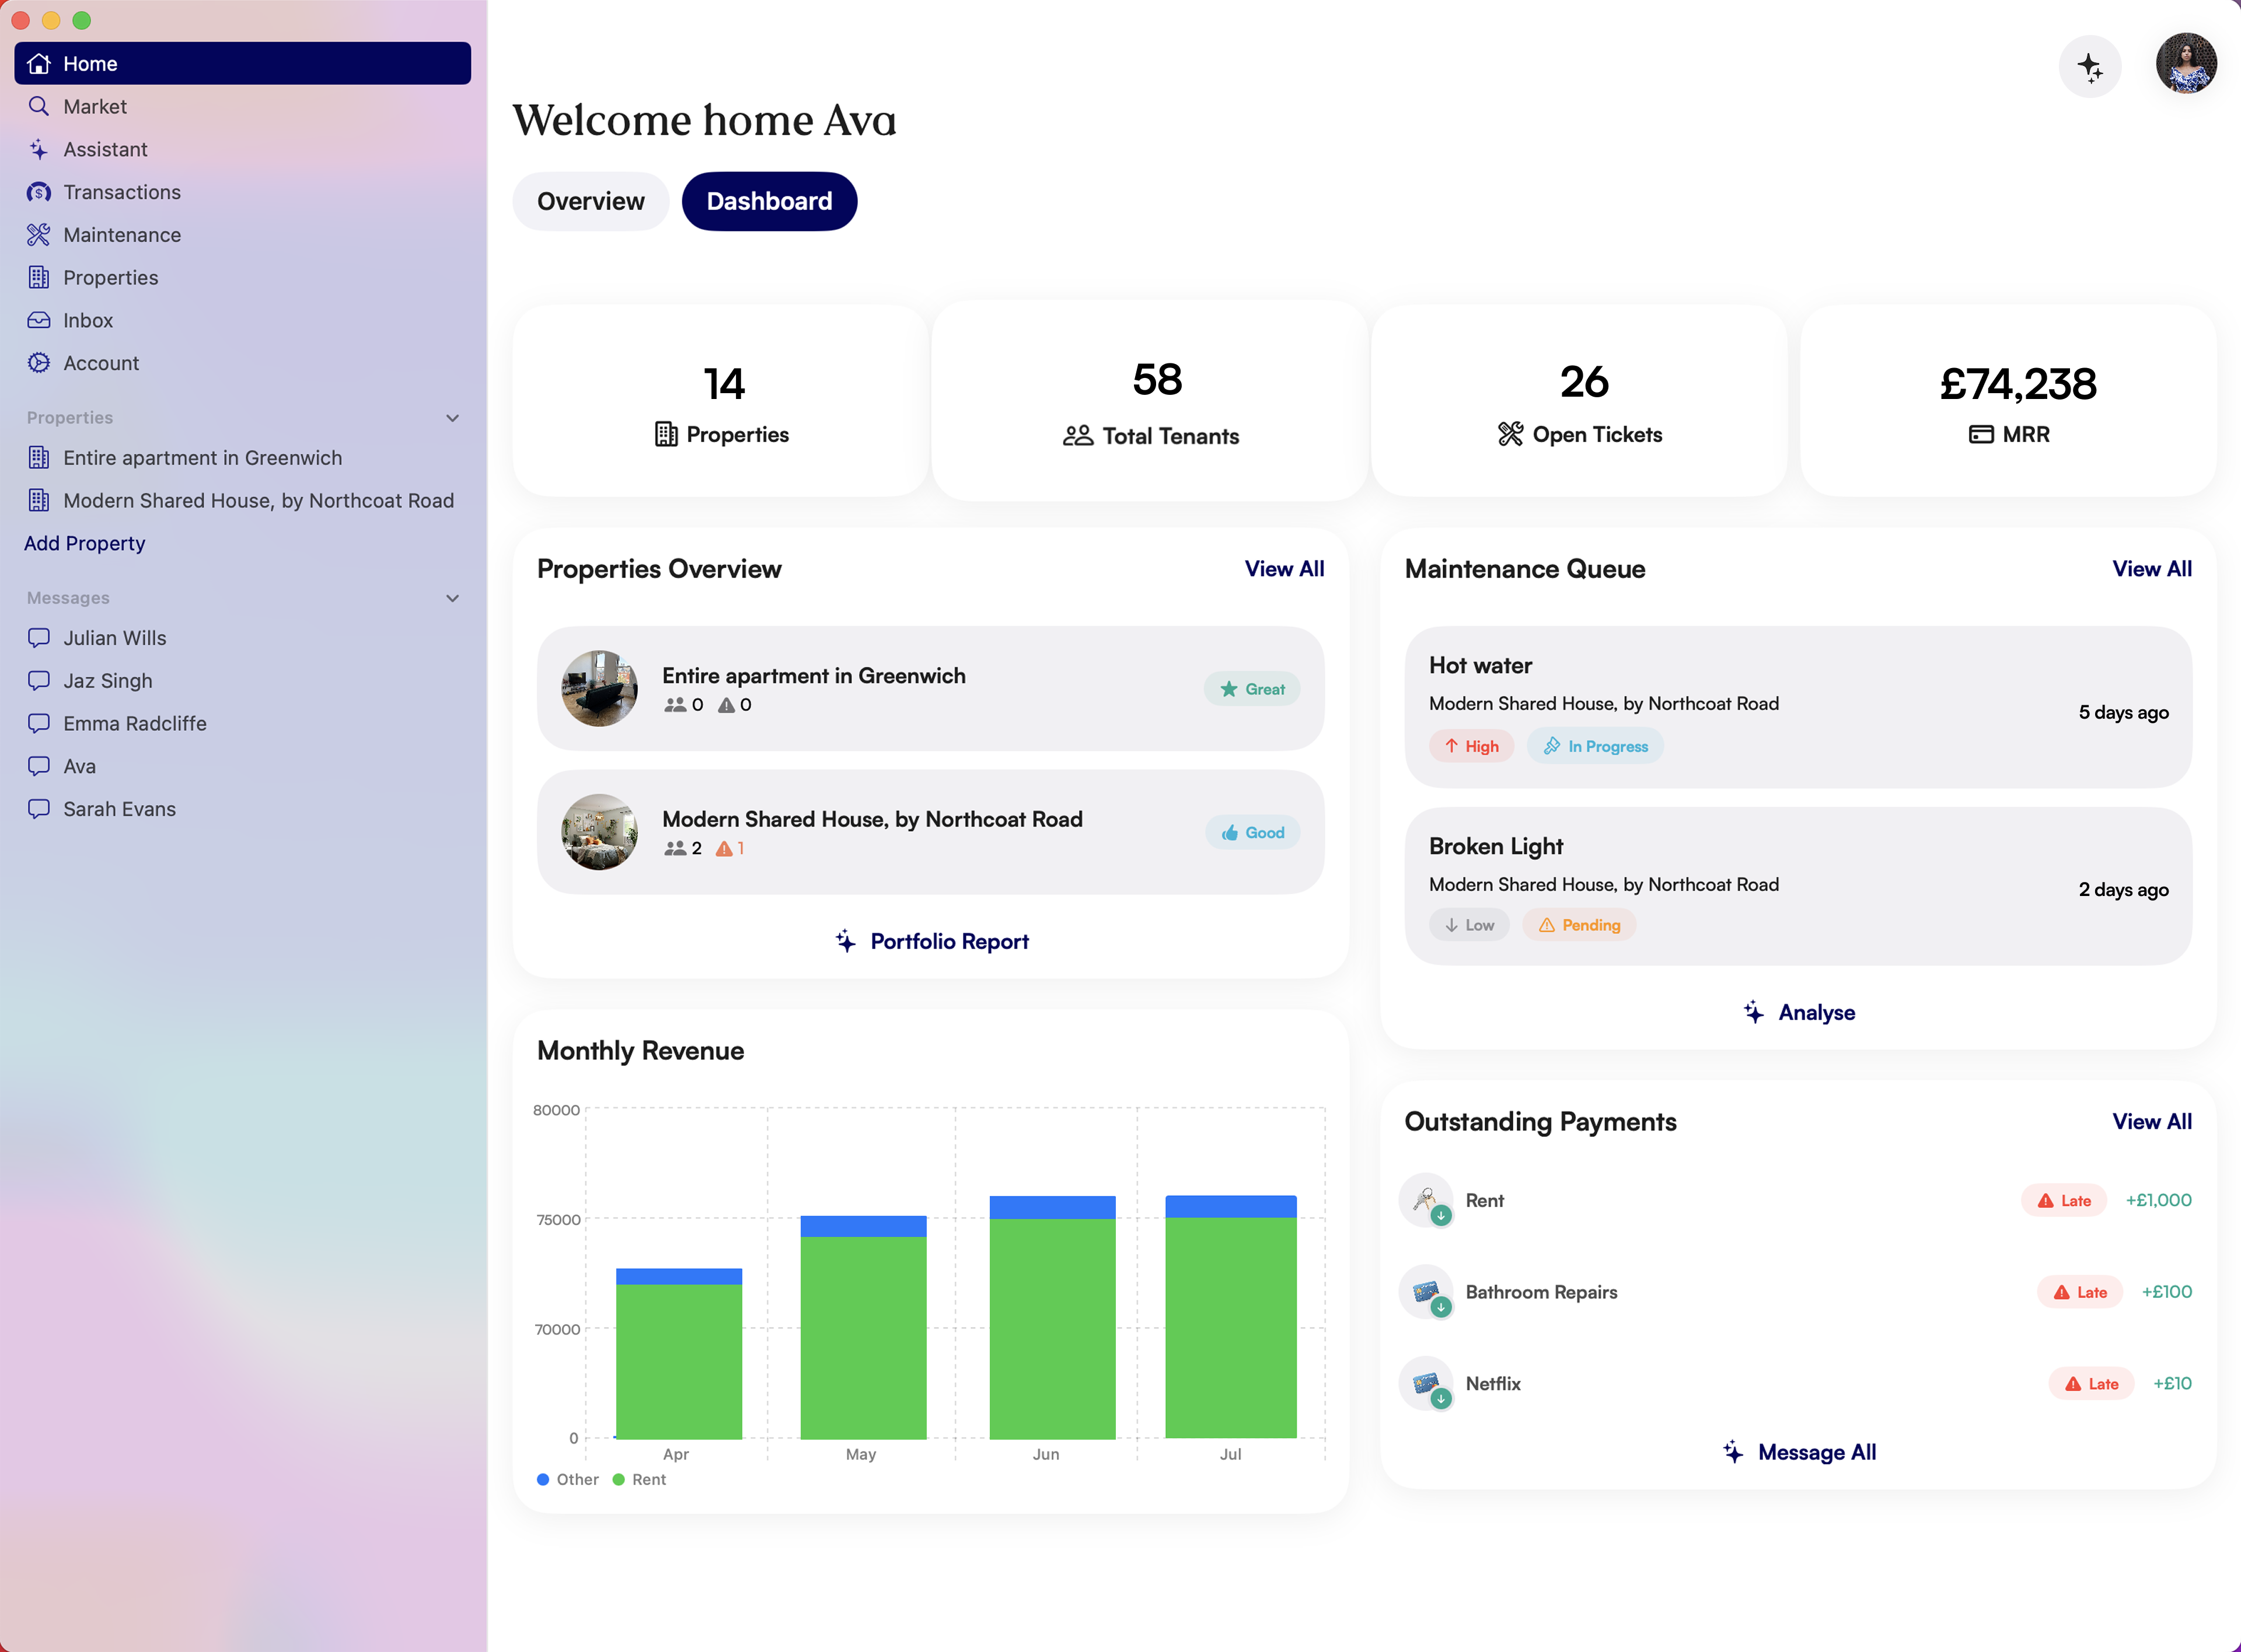Viewport: 2241px width, 1652px height.
Task: Click the Great rating badge on Greenwich apartment
Action: tap(1252, 688)
